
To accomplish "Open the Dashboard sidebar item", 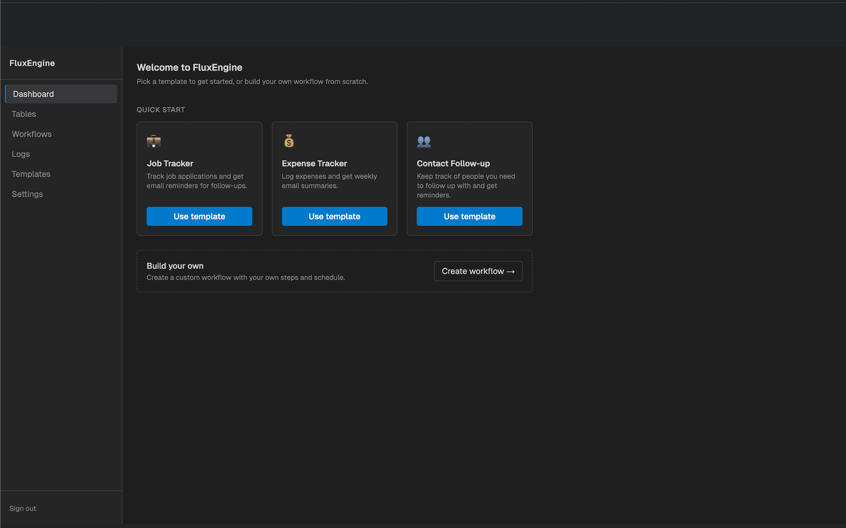I will click(61, 94).
